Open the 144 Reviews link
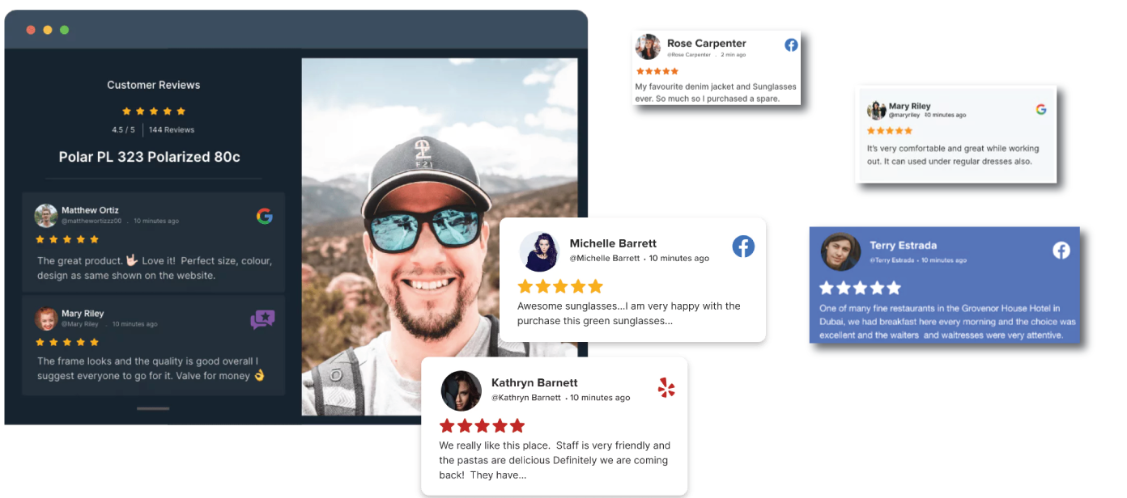The width and height of the screenshot is (1127, 498). [171, 129]
